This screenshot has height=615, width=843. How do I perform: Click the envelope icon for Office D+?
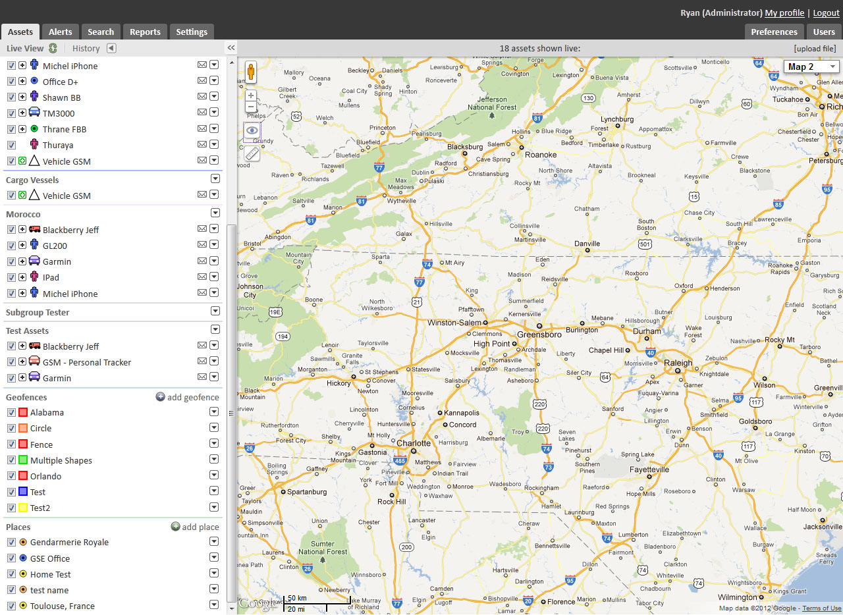click(202, 81)
